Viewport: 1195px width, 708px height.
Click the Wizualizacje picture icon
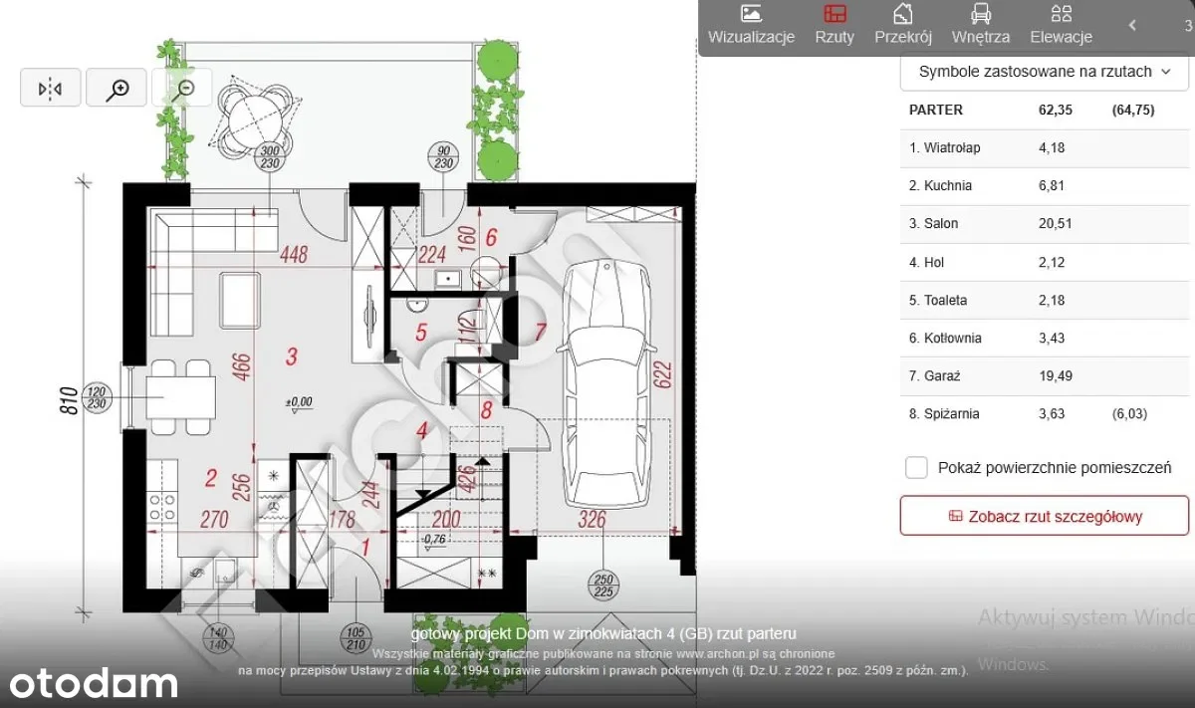click(751, 14)
